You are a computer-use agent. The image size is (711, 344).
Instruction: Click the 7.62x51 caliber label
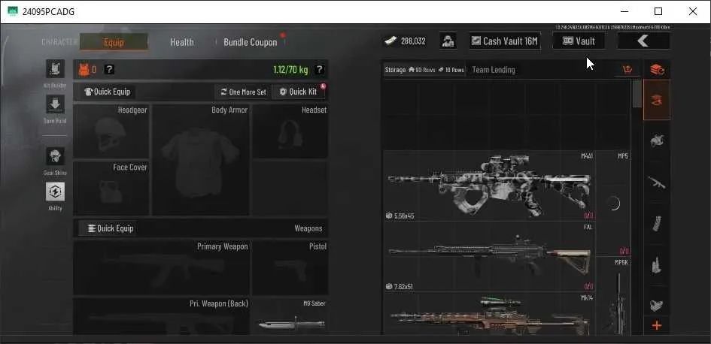(x=403, y=287)
